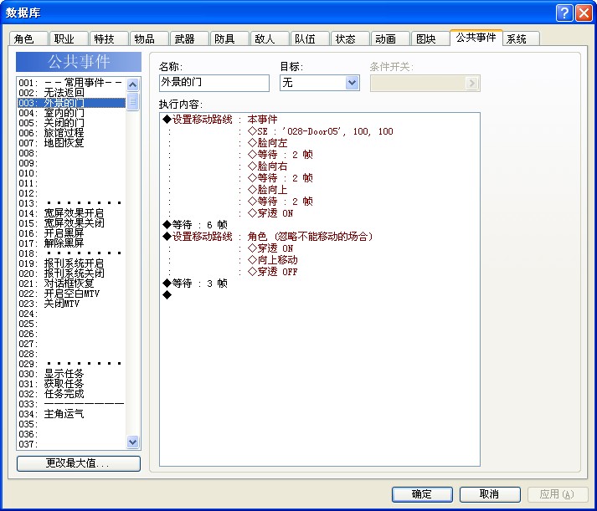597x511 pixels.
Task: Select event 022 开启空白MTV
Action: [71, 294]
